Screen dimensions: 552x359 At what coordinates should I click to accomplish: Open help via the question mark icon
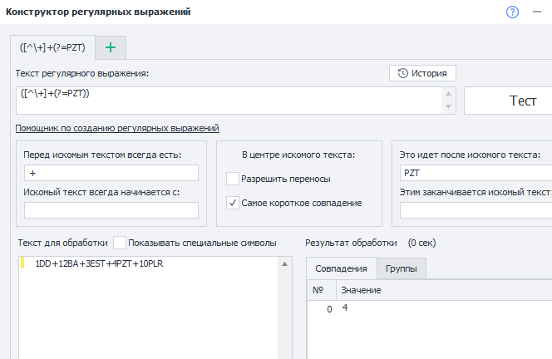(x=512, y=12)
